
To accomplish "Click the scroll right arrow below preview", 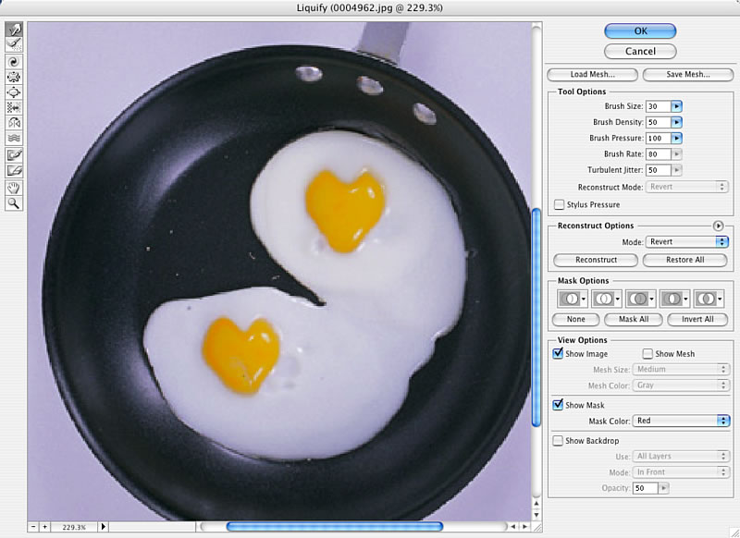I will click(x=524, y=527).
